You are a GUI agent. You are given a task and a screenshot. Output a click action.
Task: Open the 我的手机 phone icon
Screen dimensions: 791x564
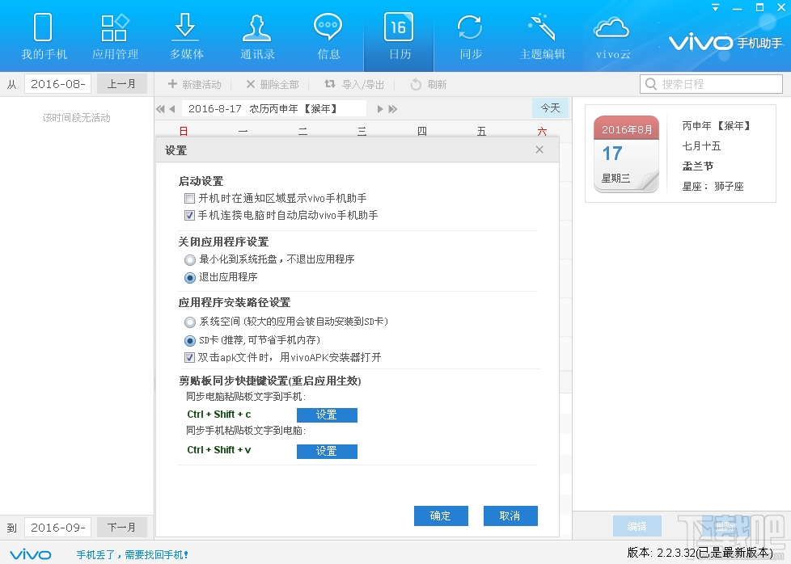coord(44,36)
